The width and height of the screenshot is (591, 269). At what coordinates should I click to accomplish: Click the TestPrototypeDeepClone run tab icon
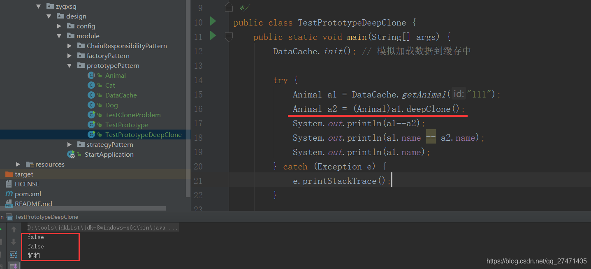click(9, 217)
